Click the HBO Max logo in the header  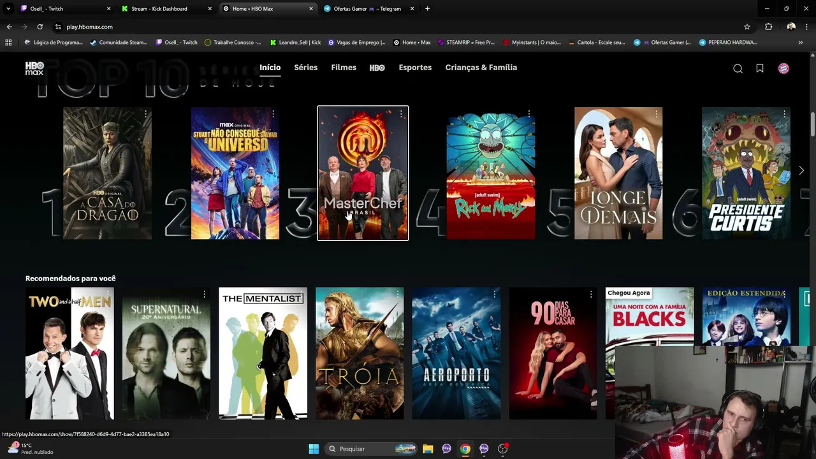coord(34,68)
